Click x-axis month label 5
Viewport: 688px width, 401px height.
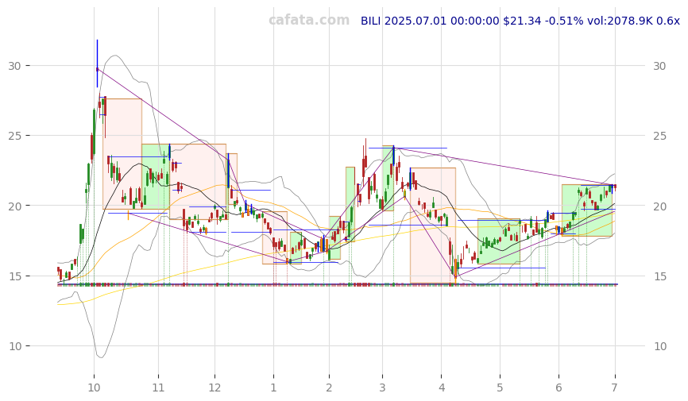500,388
